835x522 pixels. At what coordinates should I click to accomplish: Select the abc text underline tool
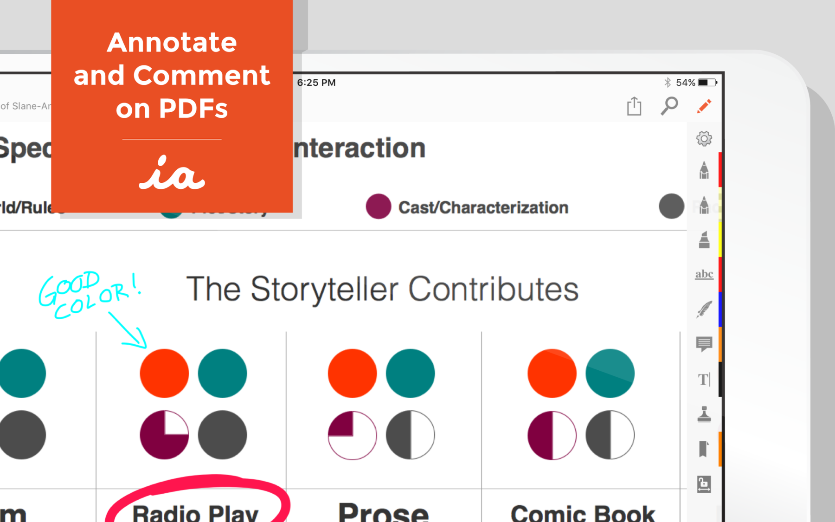point(704,274)
